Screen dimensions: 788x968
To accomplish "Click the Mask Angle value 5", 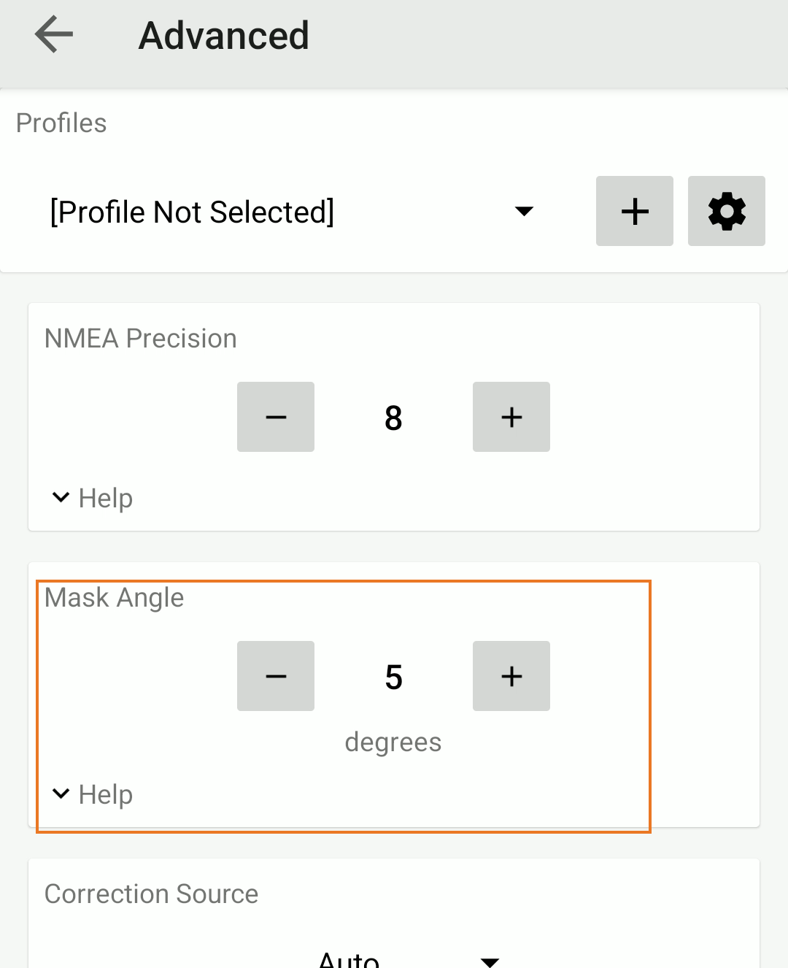I will tap(393, 677).
